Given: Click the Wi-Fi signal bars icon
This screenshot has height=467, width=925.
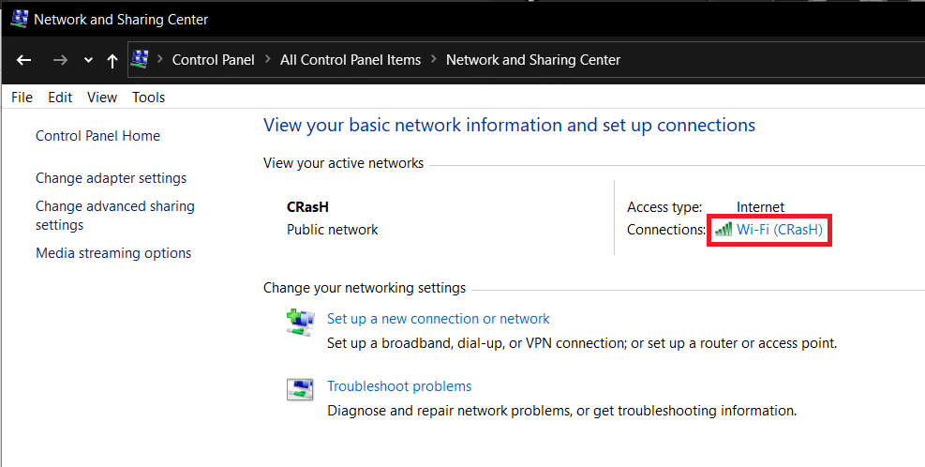Looking at the screenshot, I should point(723,229).
